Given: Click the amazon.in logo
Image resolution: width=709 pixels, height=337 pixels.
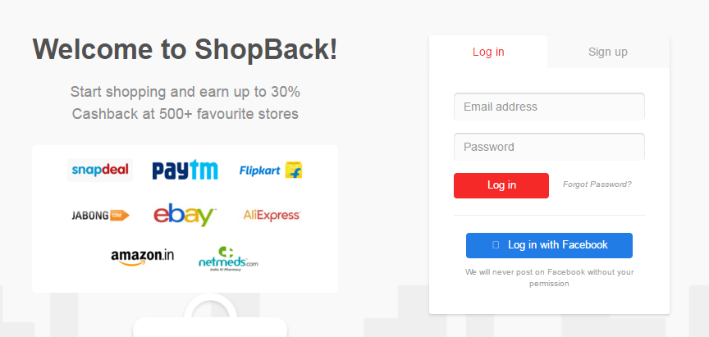Looking at the screenshot, I should tap(143, 257).
